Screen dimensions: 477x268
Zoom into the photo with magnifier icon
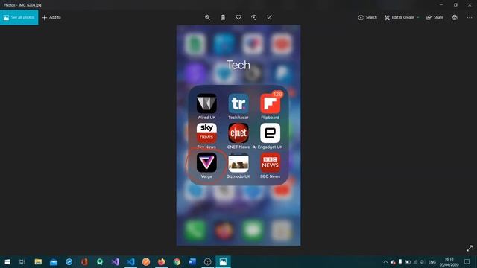tap(207, 17)
